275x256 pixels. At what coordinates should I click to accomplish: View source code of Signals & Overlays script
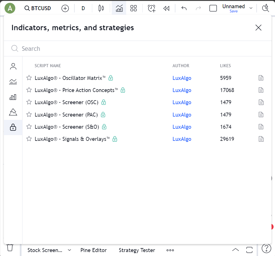(x=261, y=139)
